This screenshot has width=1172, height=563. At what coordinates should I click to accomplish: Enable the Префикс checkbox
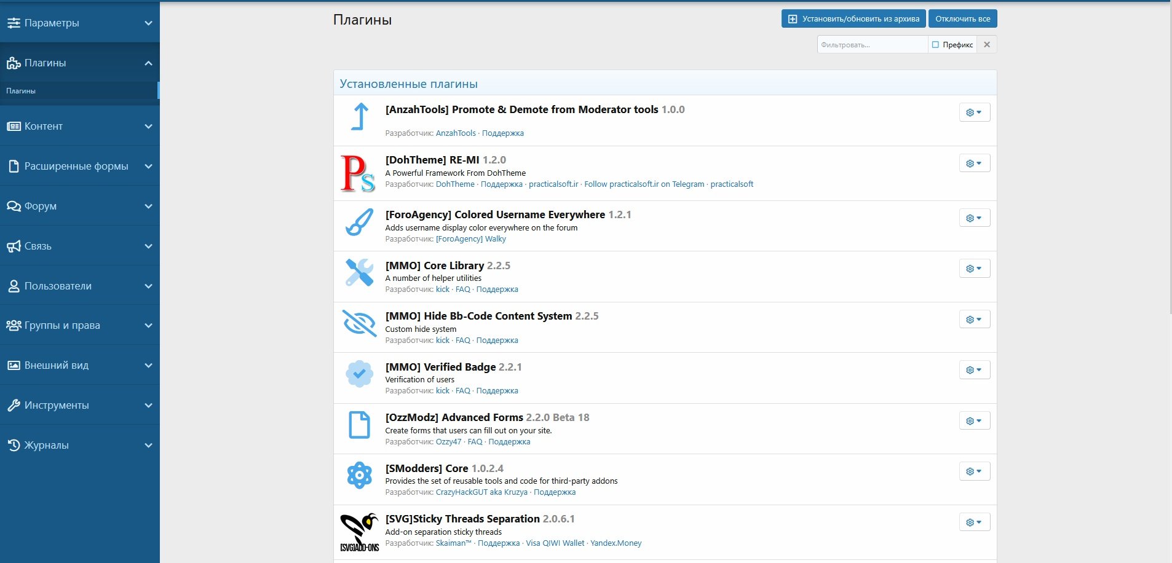935,45
